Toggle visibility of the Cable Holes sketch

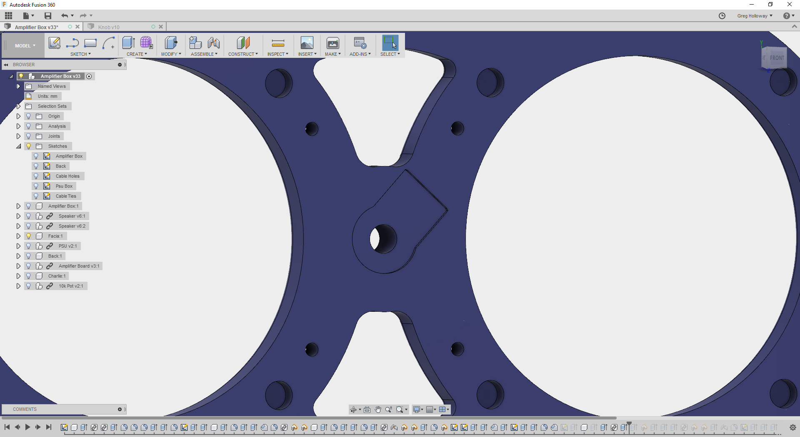pos(36,176)
